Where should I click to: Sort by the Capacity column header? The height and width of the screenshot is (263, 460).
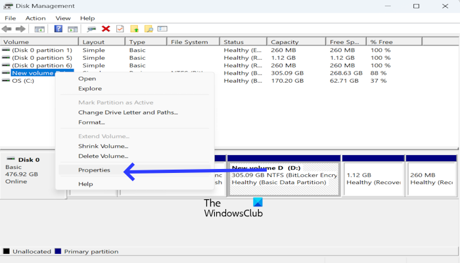(x=296, y=42)
